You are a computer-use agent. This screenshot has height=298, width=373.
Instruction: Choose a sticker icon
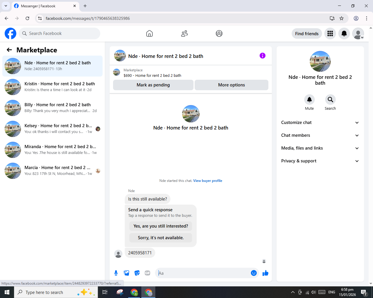[137, 273]
